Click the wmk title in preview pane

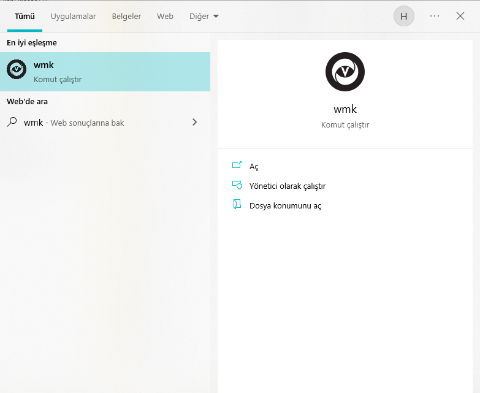(x=345, y=109)
